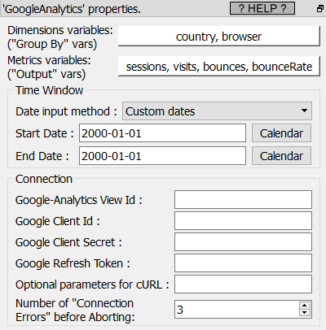
Task: Click inside the Connection Errors number box
Action: (237, 309)
